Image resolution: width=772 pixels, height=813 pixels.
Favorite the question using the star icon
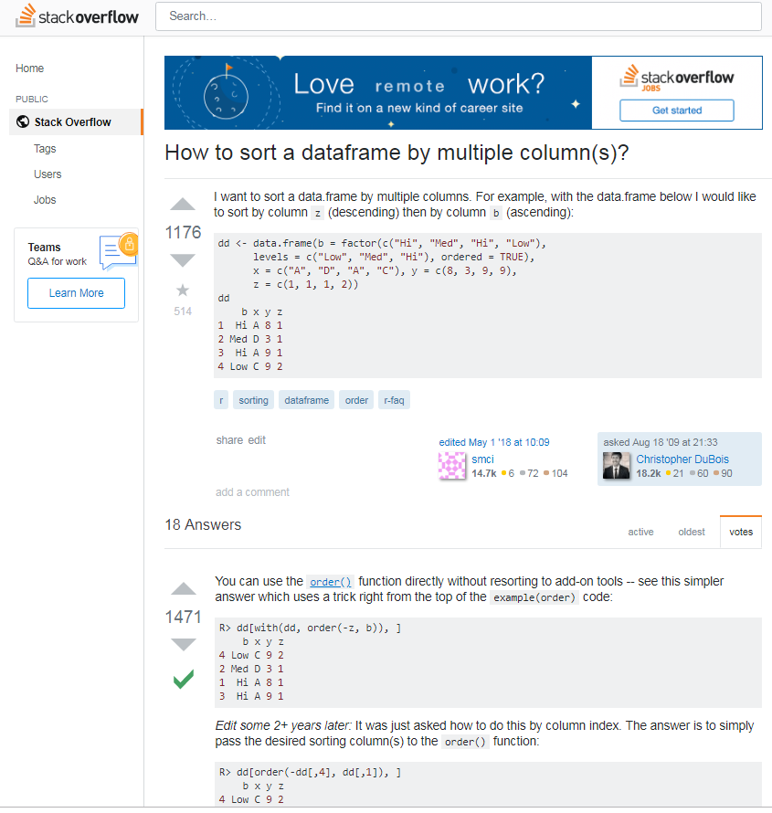coord(183,290)
